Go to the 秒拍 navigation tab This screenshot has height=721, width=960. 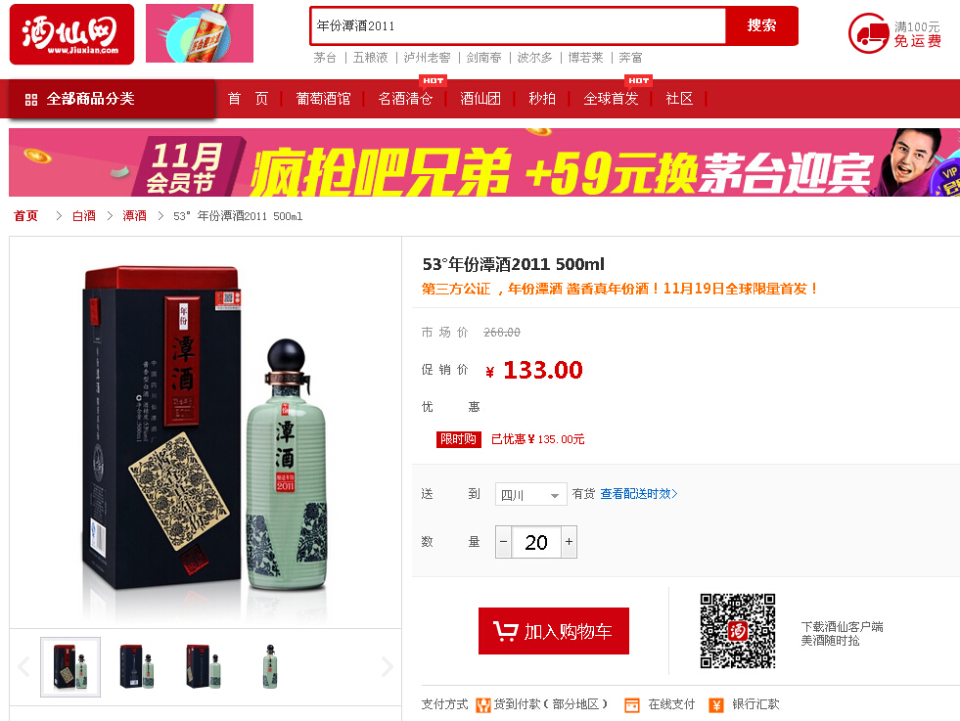click(542, 99)
